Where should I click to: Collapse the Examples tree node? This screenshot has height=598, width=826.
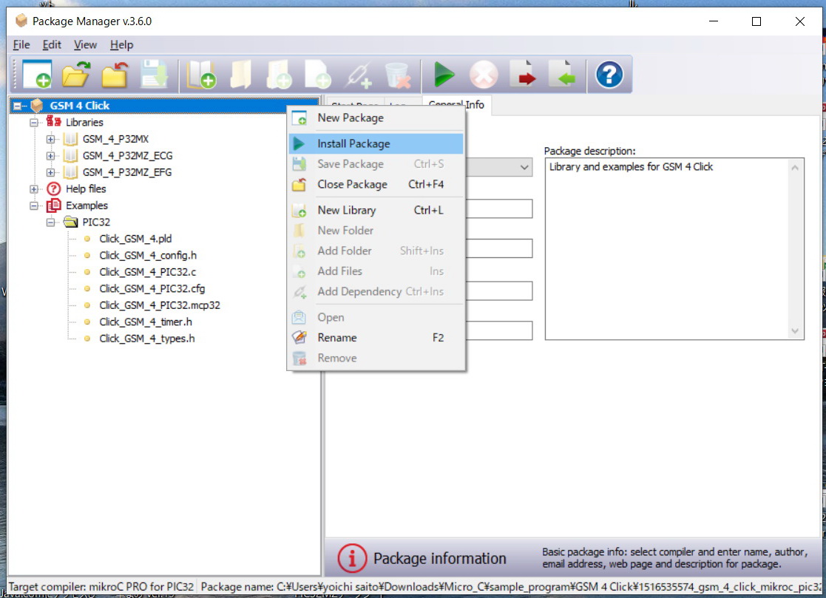[x=34, y=205]
